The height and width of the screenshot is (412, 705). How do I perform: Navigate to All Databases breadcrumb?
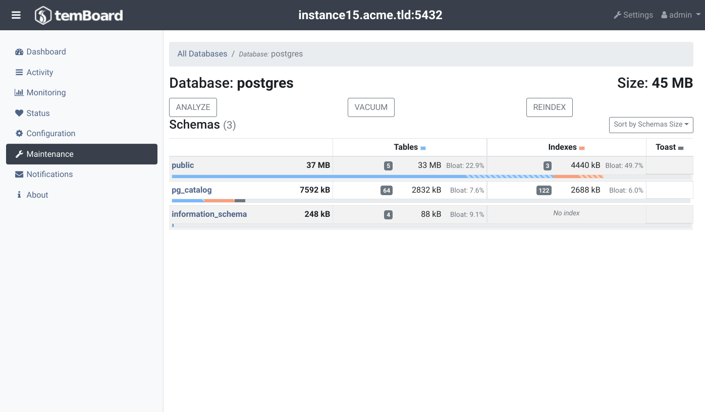tap(202, 54)
